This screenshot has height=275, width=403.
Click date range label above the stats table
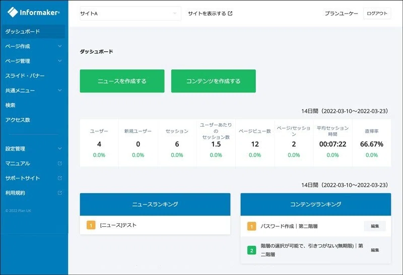point(345,111)
